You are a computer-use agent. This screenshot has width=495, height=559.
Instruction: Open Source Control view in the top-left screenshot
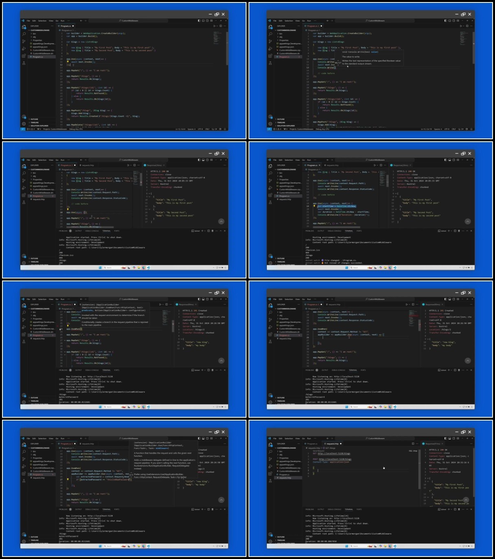[x=24, y=41]
